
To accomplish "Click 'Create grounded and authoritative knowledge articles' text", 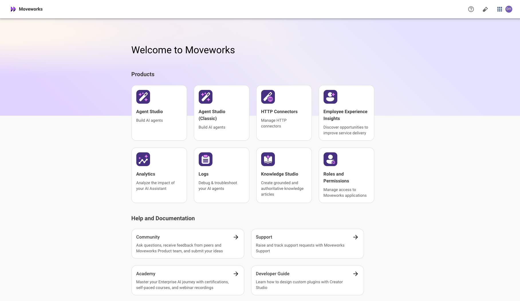I will coord(282,189).
